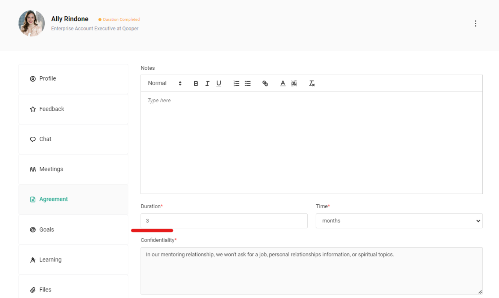Insert a hyperlink in Notes

265,84
